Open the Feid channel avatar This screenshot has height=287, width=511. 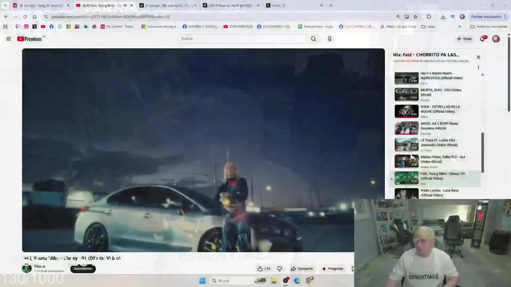point(27,268)
